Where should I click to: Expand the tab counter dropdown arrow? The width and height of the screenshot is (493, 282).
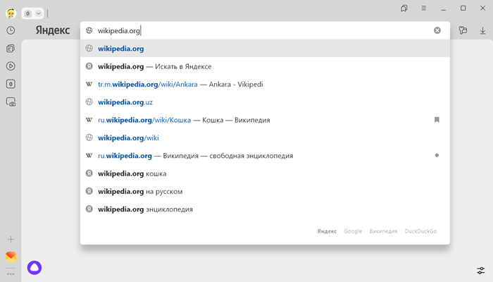pyautogui.click(x=38, y=13)
